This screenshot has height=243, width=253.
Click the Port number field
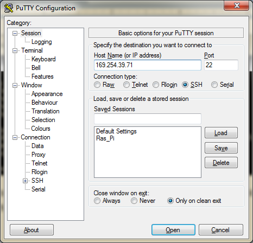coord(221,65)
